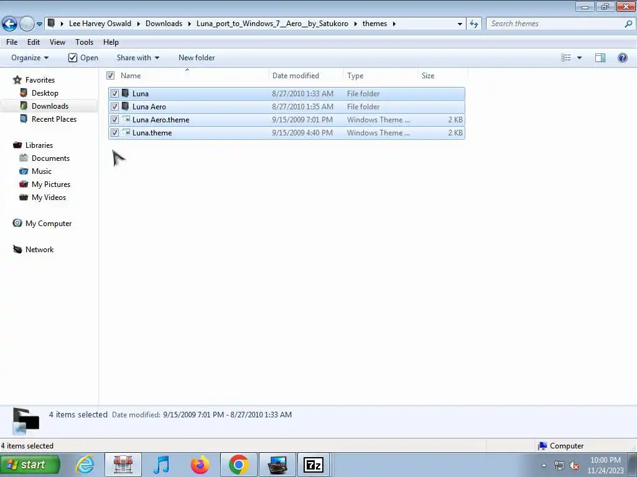Screen dimensions: 637x477
Task: Open the address bar history dropdown arrow
Action: click(460, 24)
